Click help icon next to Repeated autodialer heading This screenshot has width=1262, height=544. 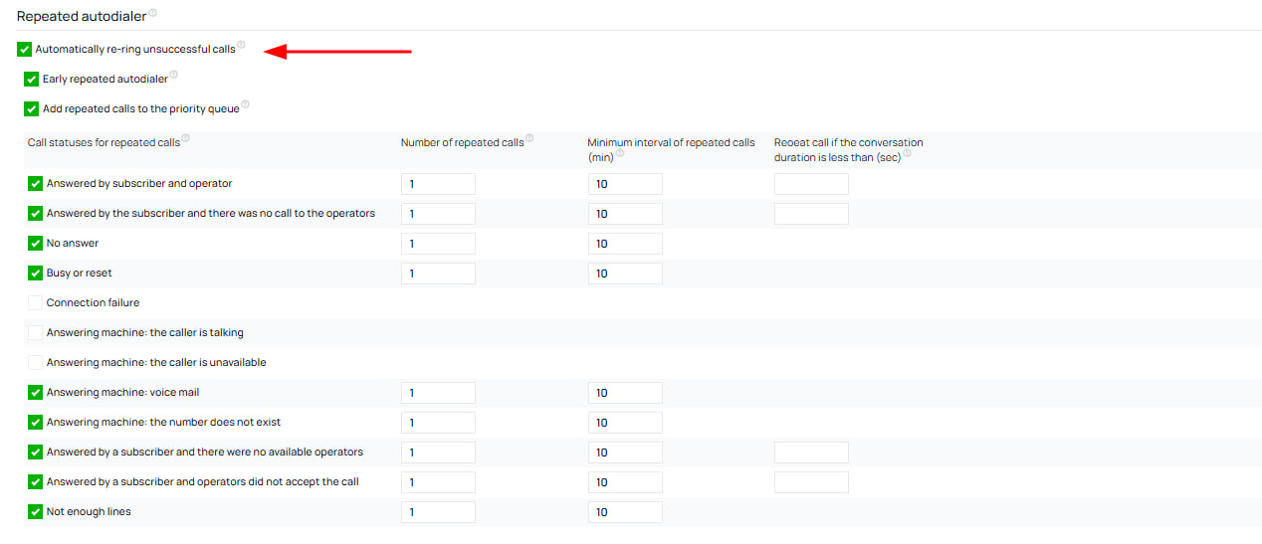pos(152,14)
